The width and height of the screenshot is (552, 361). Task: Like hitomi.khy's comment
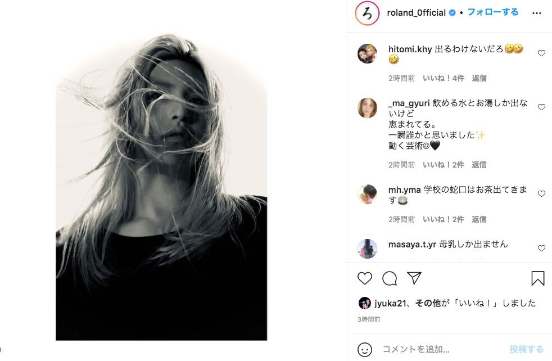click(x=541, y=53)
